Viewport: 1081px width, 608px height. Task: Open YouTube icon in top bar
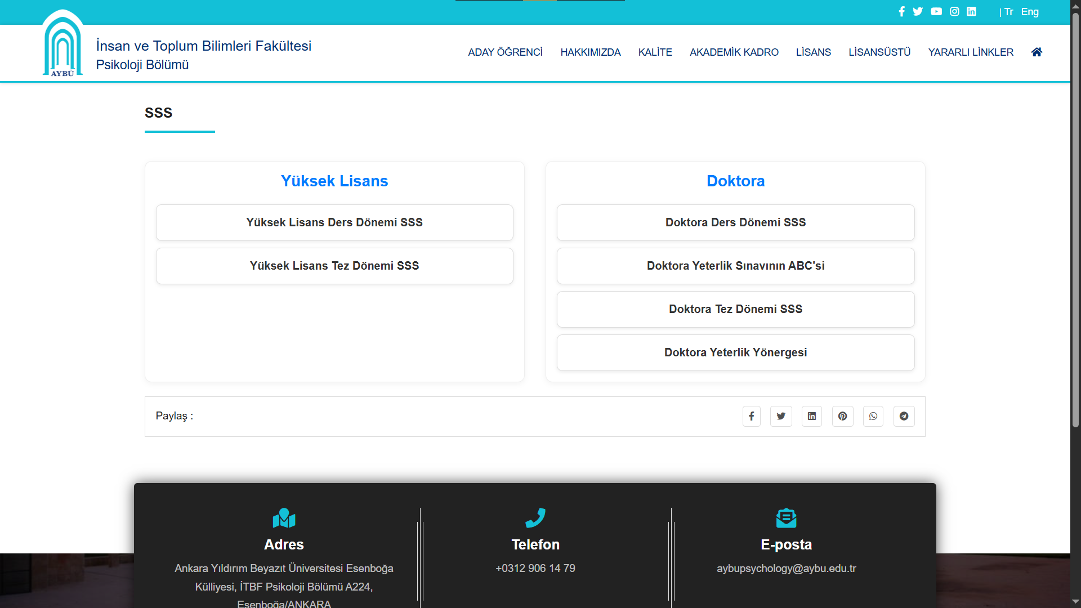point(936,12)
